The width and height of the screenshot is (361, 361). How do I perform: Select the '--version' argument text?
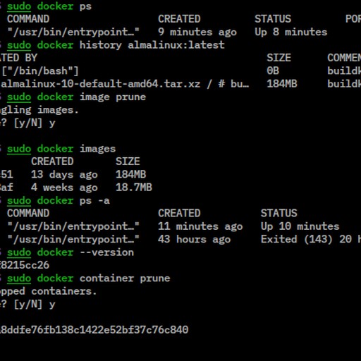pyautogui.click(x=106, y=252)
